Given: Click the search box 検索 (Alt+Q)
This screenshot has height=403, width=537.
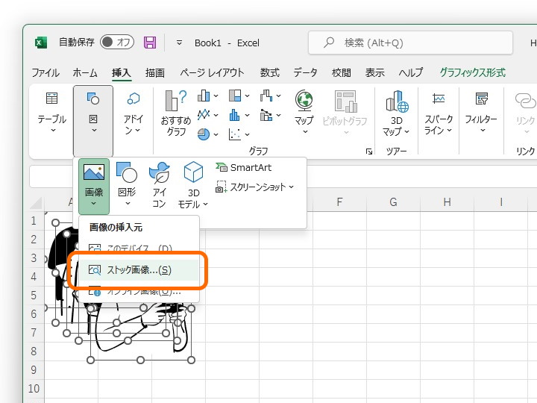Looking at the screenshot, I should (410, 43).
